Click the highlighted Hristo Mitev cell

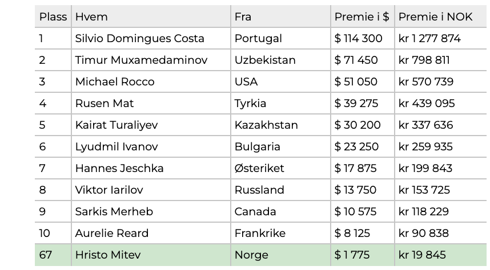(x=151, y=255)
